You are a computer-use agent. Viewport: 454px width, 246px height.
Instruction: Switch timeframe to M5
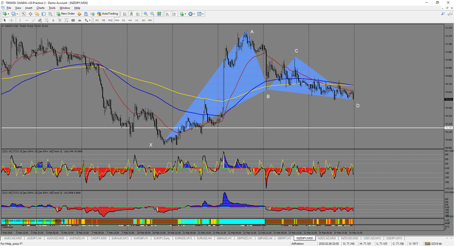coord(103,20)
